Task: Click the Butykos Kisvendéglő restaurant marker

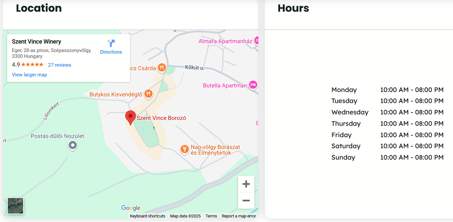Action: point(149,94)
